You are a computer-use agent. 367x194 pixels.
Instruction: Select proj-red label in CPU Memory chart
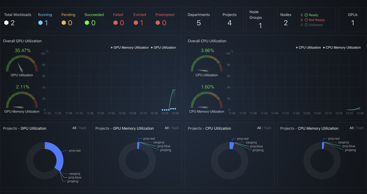334,139
